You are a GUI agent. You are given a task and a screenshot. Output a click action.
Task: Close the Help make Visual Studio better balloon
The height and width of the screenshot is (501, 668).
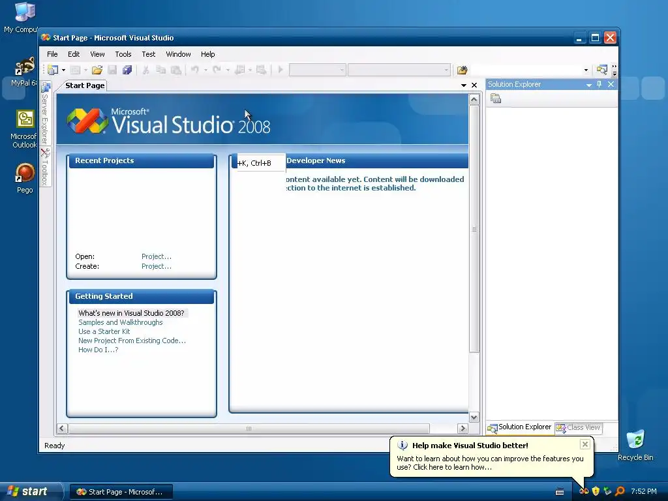tap(585, 444)
